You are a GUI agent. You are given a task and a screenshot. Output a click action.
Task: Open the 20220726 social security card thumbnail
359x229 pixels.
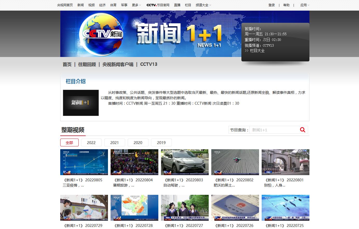(235, 208)
